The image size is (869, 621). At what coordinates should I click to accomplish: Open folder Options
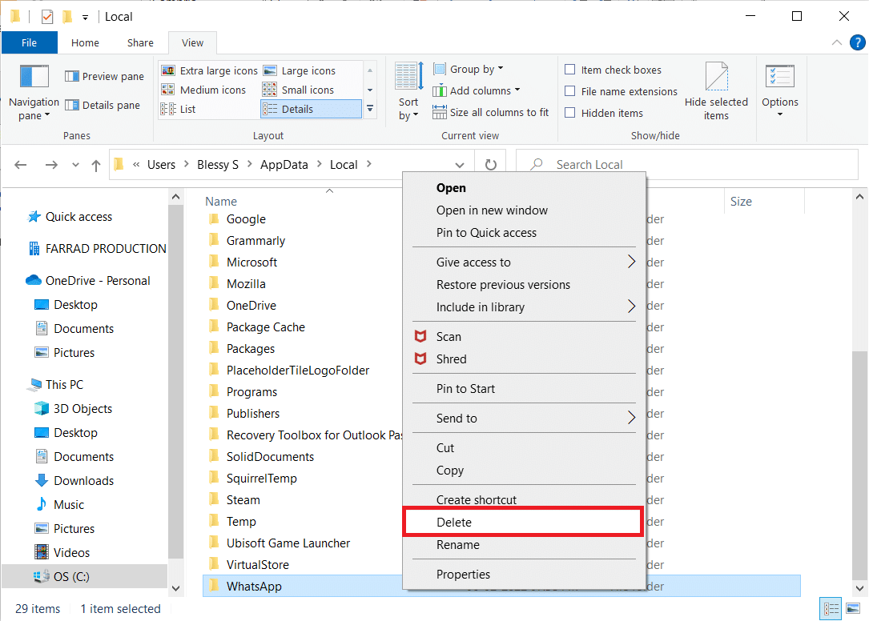point(780,92)
